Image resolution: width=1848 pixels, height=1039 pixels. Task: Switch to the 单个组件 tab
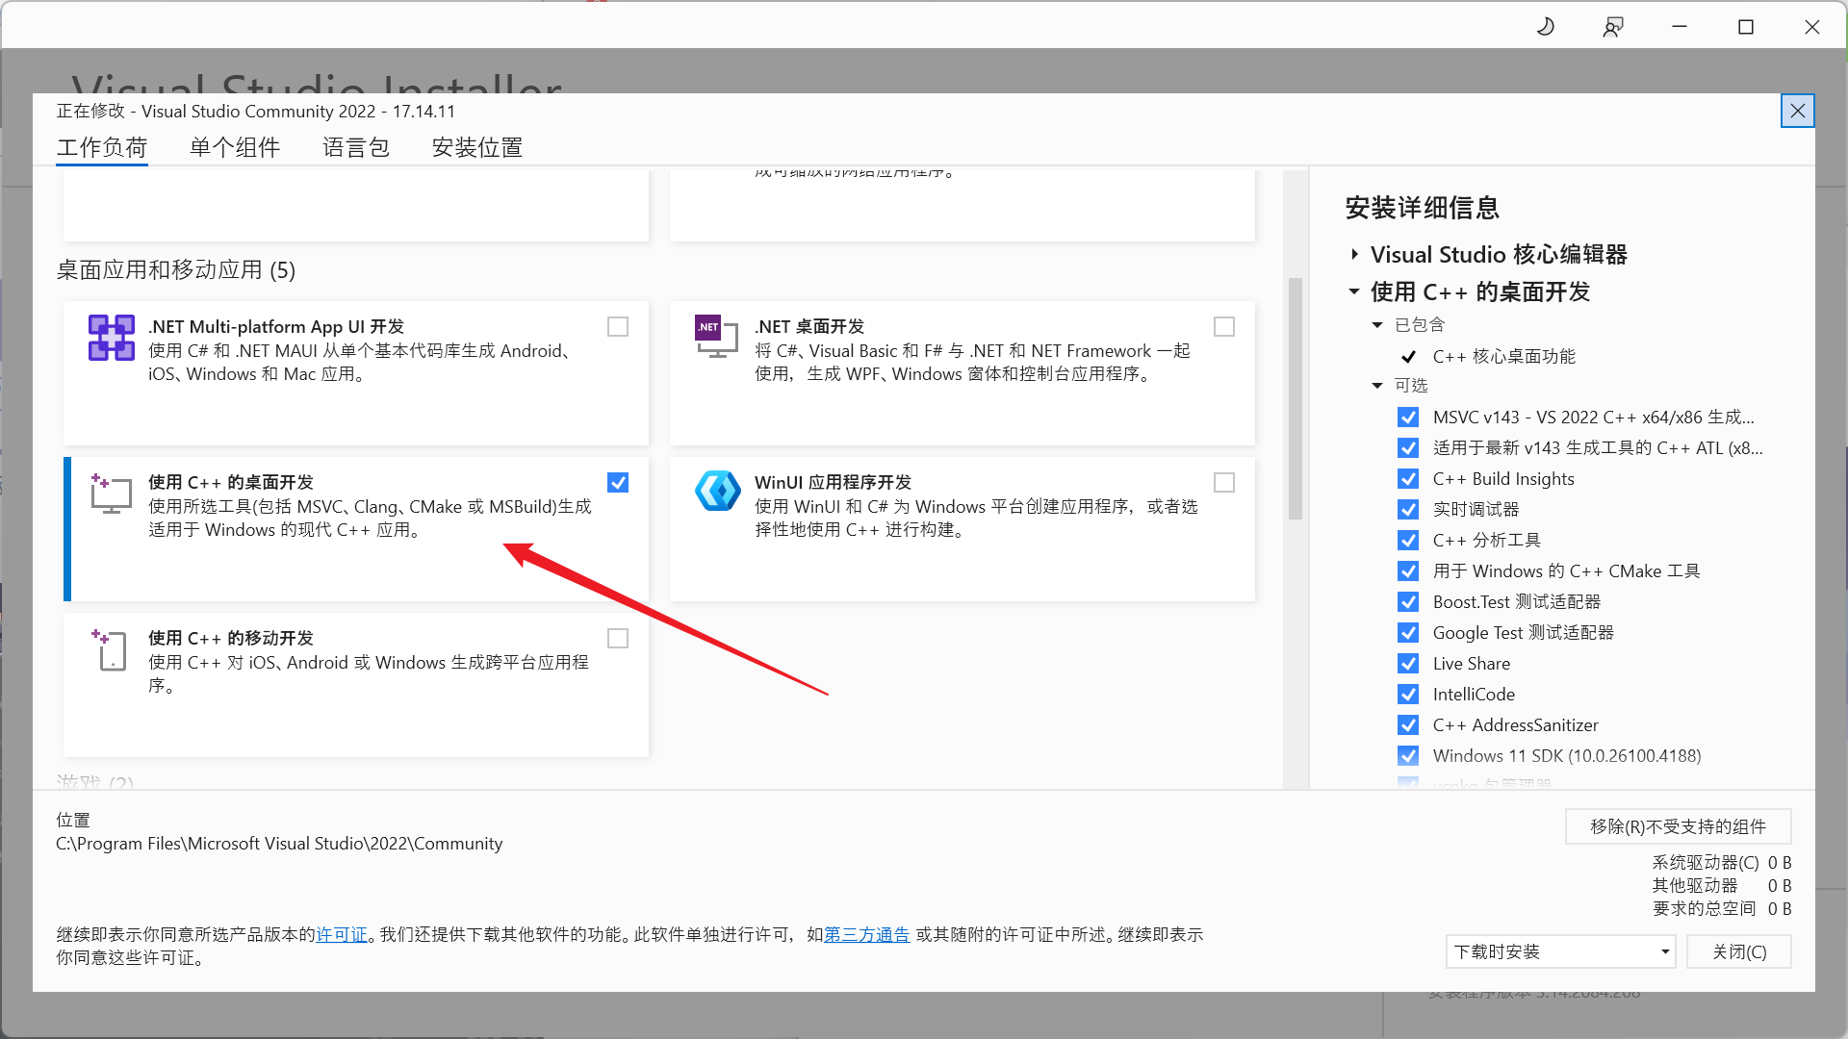[235, 147]
